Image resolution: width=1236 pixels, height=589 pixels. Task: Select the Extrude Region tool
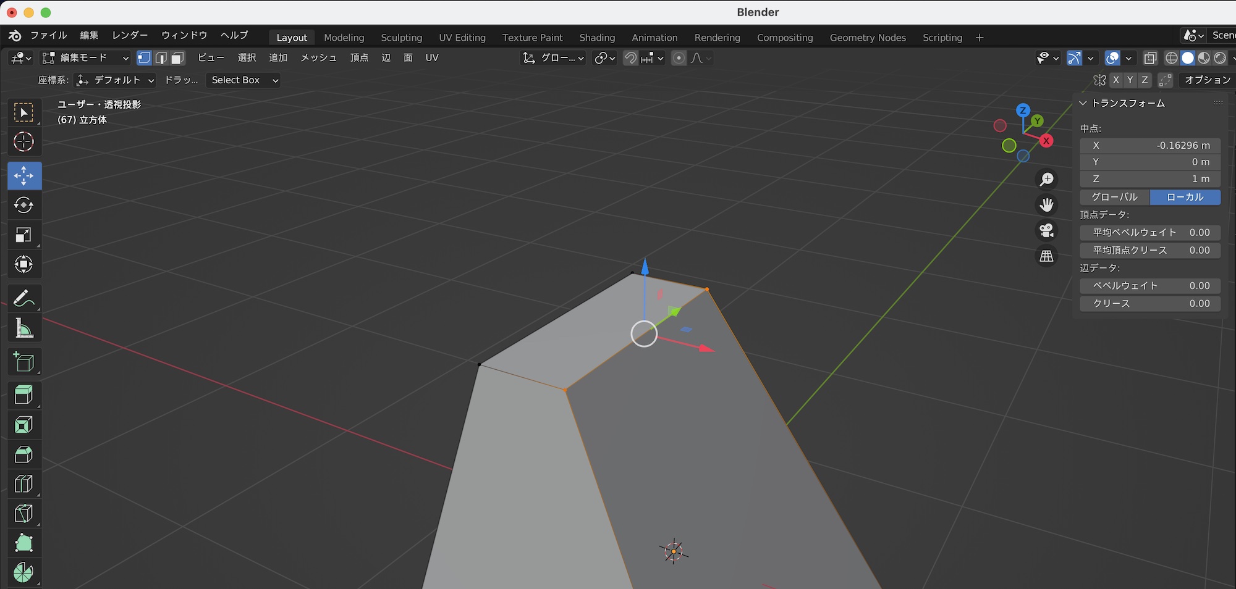pyautogui.click(x=23, y=395)
